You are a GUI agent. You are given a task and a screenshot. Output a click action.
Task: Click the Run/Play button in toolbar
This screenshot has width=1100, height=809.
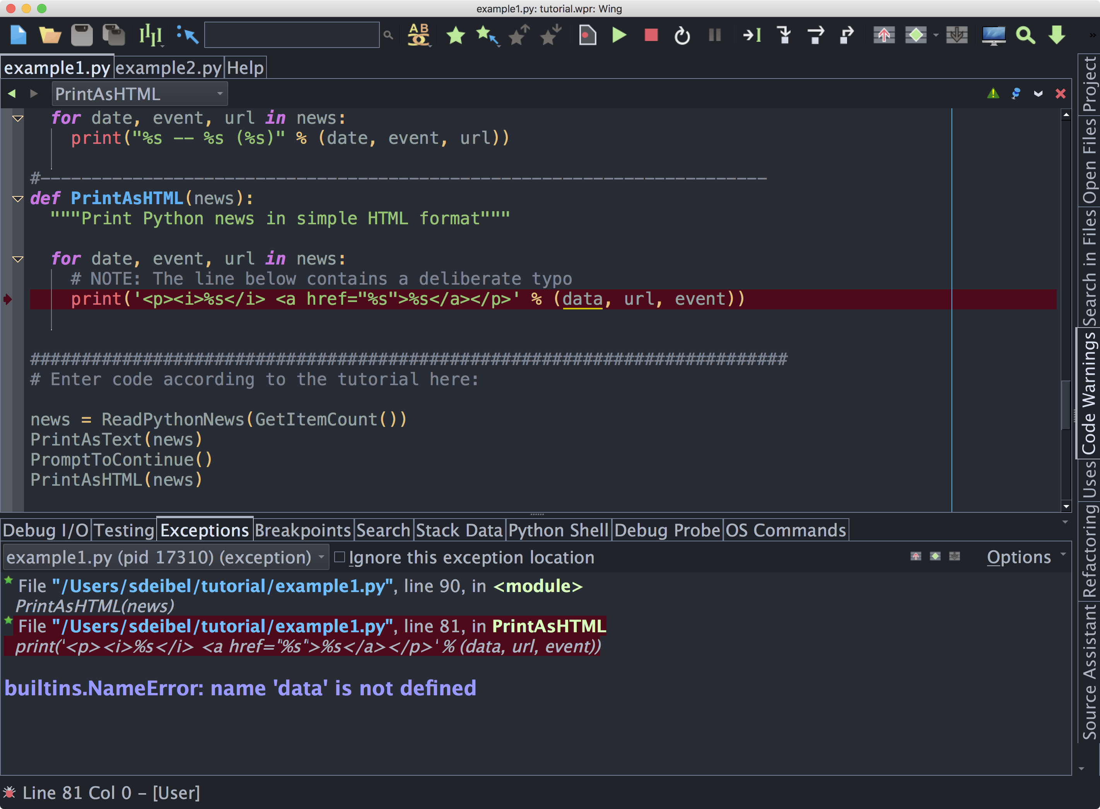pyautogui.click(x=619, y=34)
